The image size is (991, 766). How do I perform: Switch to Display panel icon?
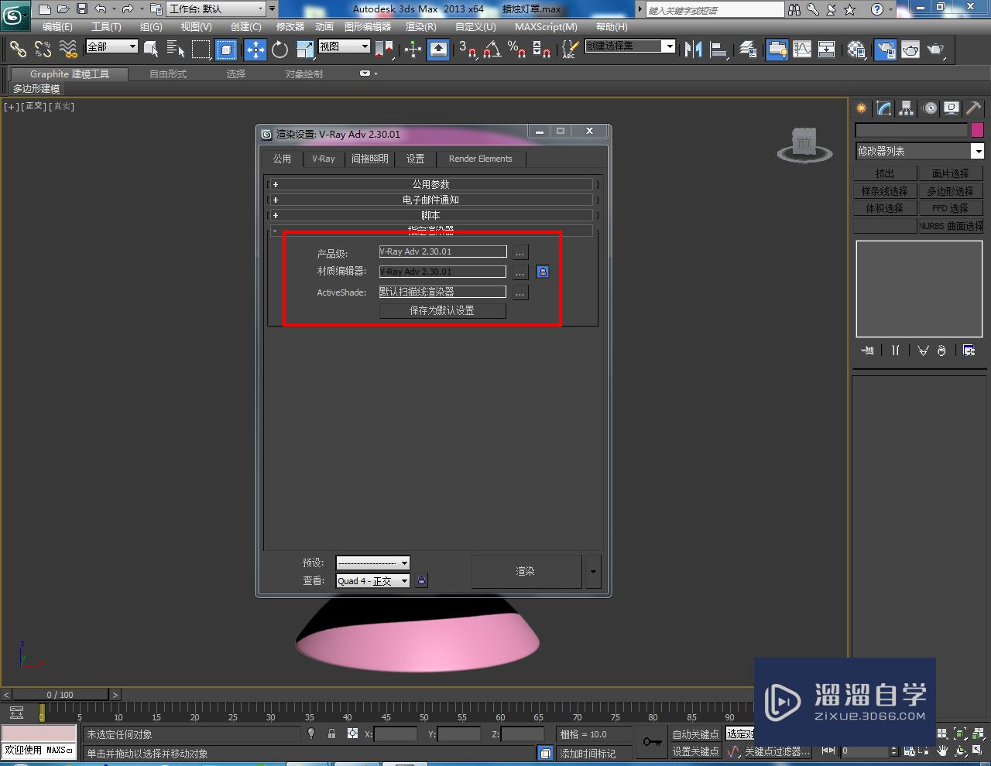click(x=952, y=108)
